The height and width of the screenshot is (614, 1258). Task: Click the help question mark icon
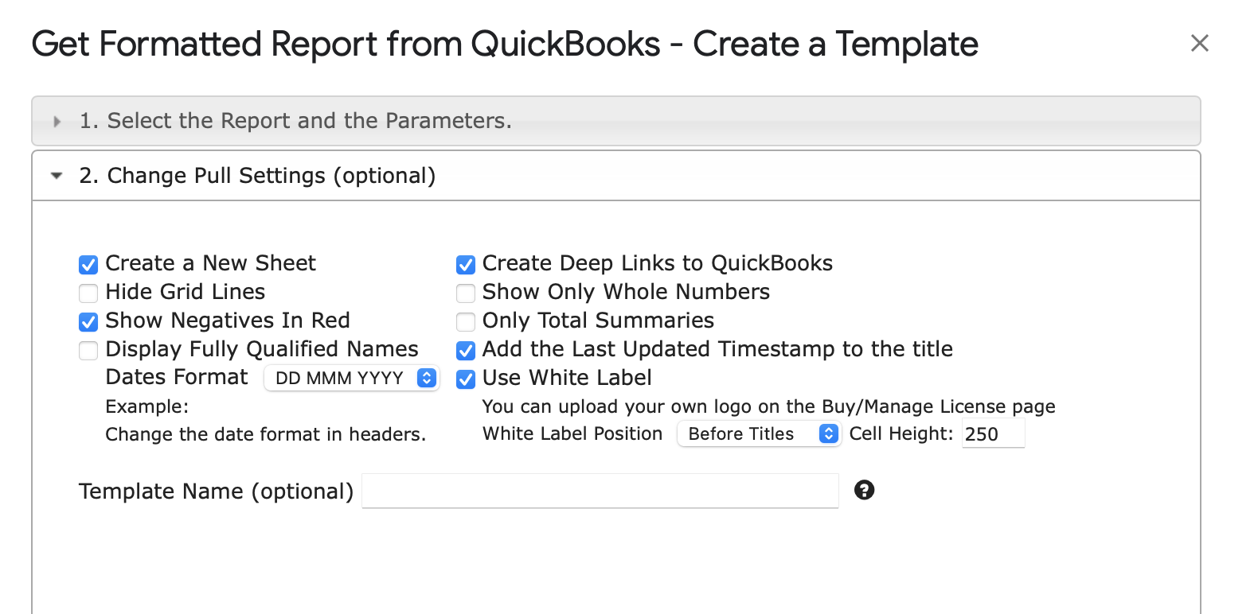pyautogui.click(x=864, y=490)
